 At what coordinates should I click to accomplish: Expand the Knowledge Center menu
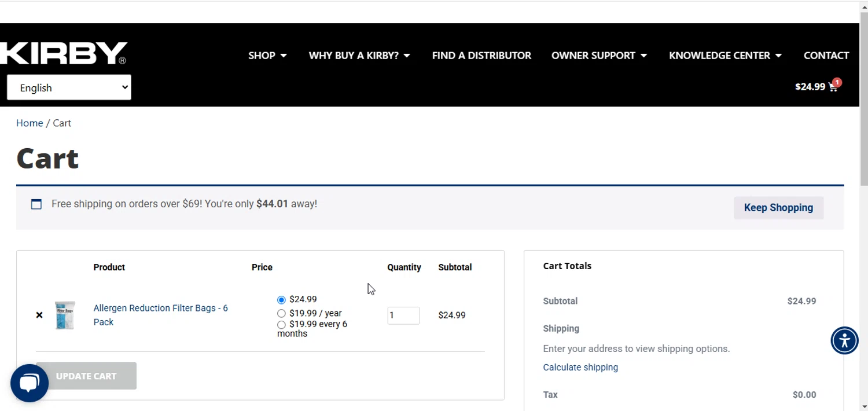(725, 56)
